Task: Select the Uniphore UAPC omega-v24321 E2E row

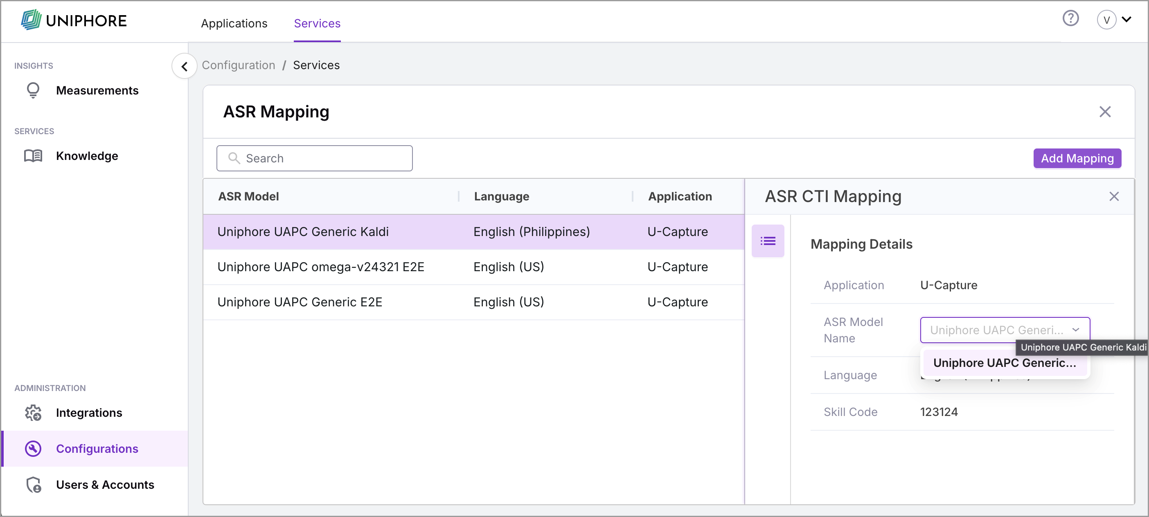Action: [474, 267]
